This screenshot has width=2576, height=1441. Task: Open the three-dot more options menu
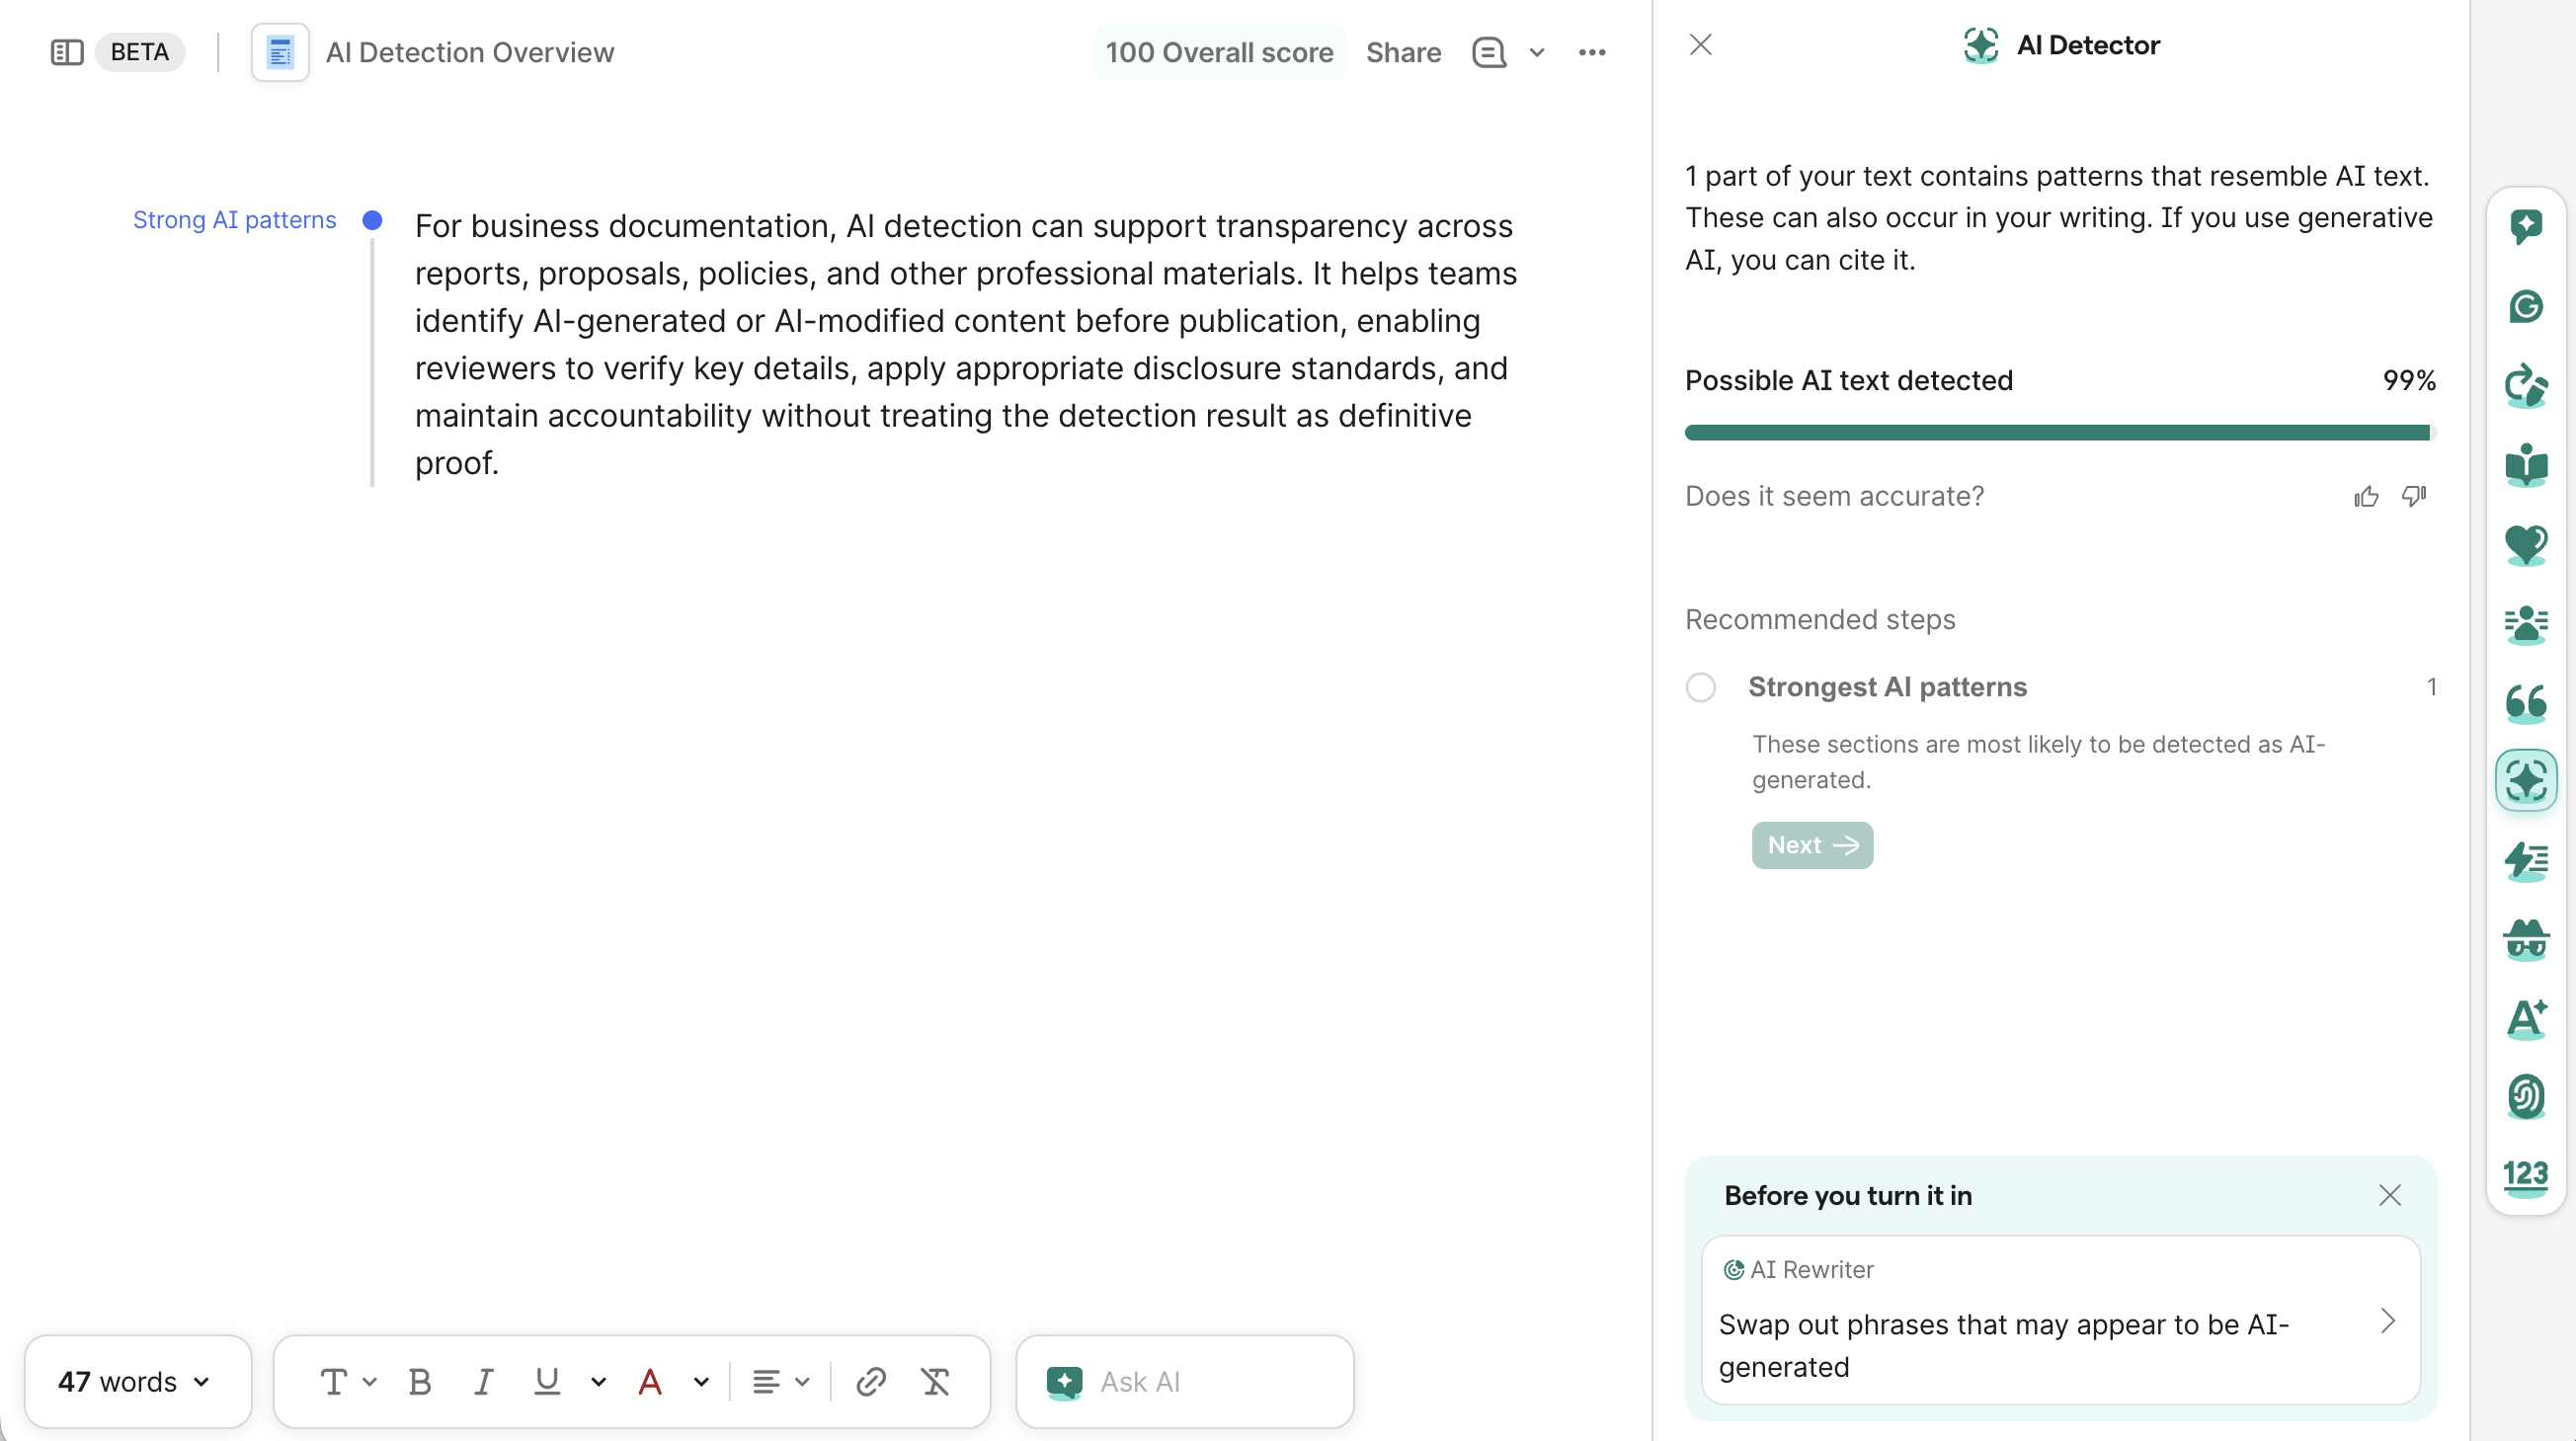pos(1592,52)
